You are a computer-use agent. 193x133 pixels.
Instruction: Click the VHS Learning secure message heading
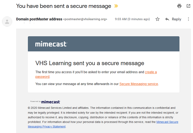click(x=90, y=63)
